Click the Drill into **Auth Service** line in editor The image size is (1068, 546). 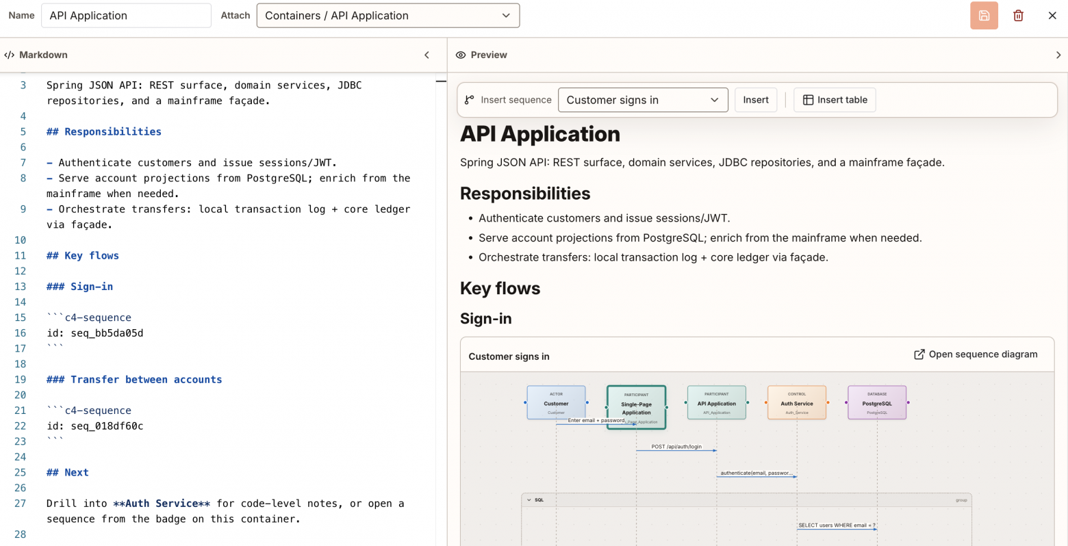(x=225, y=511)
